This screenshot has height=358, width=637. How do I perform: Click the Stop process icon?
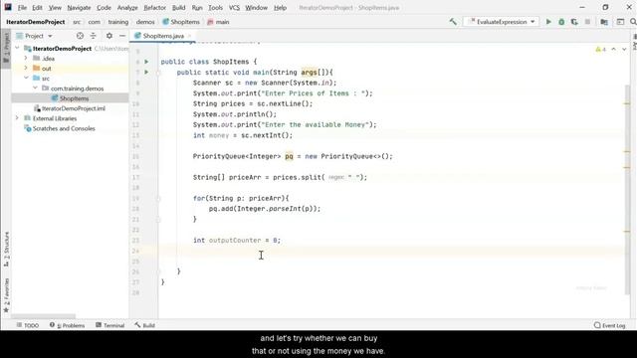tap(587, 22)
